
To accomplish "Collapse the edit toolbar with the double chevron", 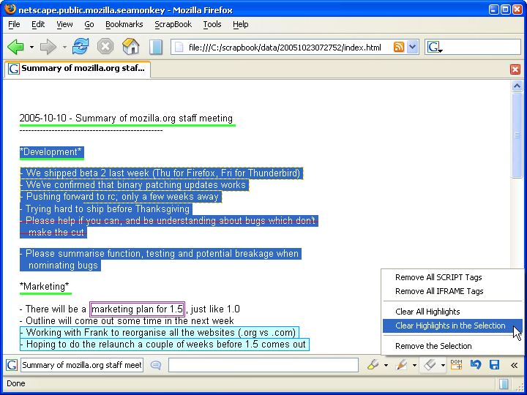I will coord(515,365).
